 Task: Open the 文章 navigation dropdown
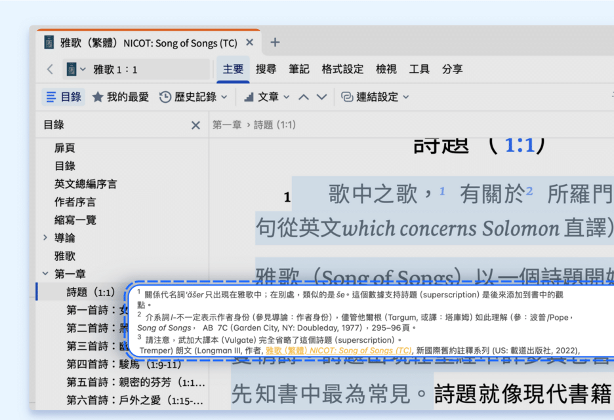[x=267, y=96]
